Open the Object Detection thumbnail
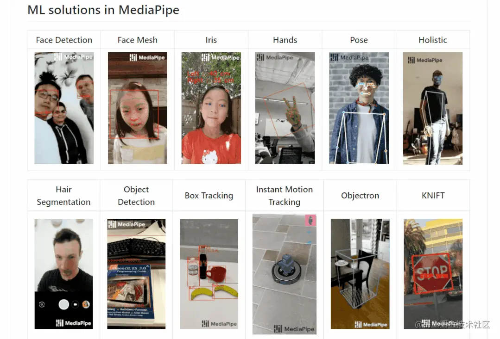Image resolution: width=500 pixels, height=339 pixels. tap(136, 274)
